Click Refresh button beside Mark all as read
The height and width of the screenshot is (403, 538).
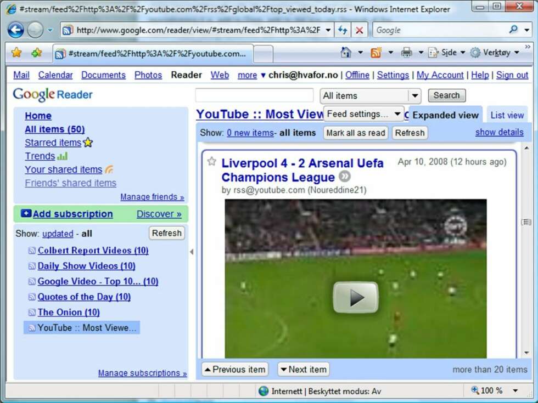point(410,133)
